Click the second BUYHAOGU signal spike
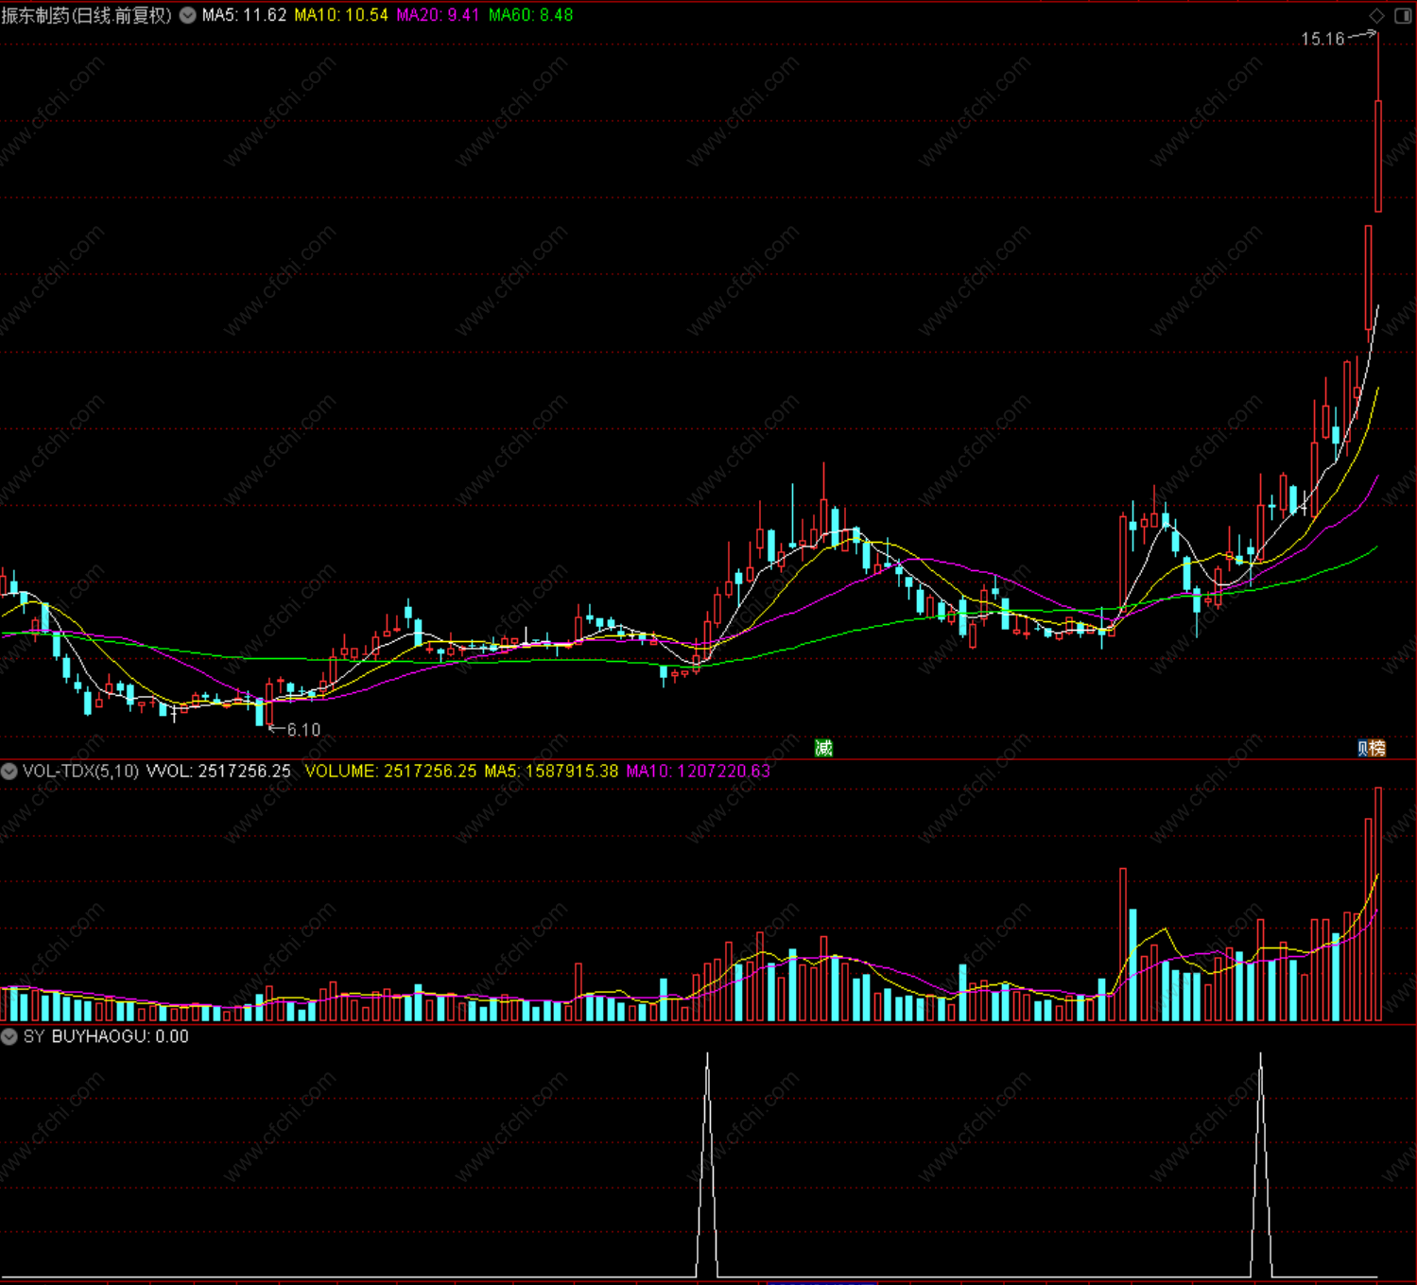 pos(1261,1163)
